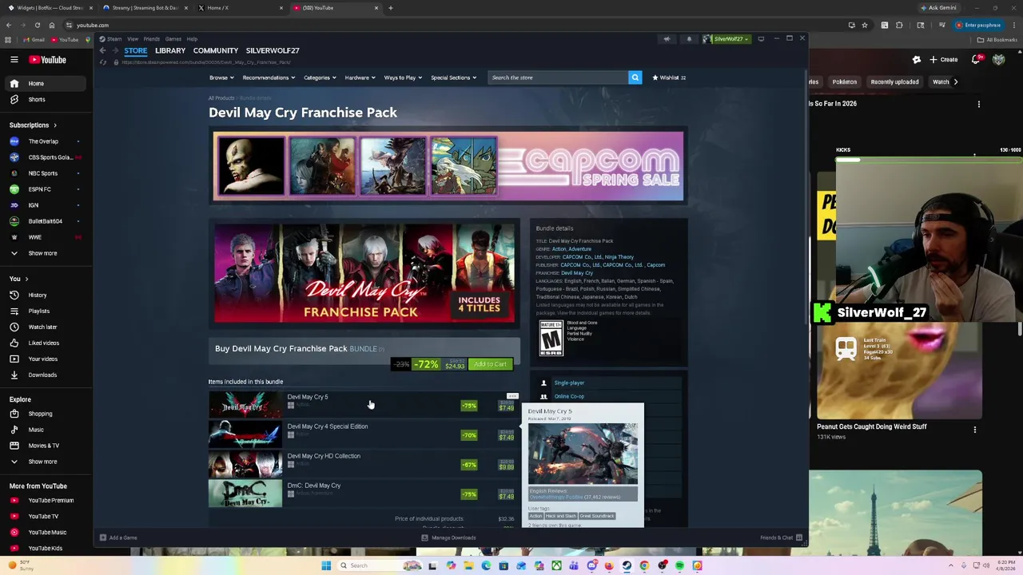Open YouTube hamburger guide menu
The height and width of the screenshot is (575, 1023).
[14, 59]
